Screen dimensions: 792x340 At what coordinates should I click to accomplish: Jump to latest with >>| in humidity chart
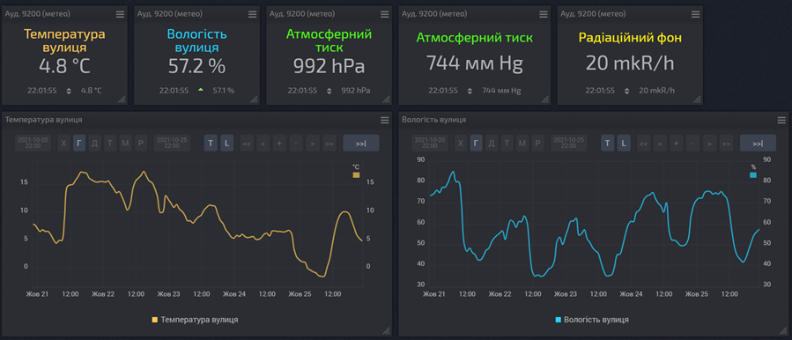coord(758,143)
